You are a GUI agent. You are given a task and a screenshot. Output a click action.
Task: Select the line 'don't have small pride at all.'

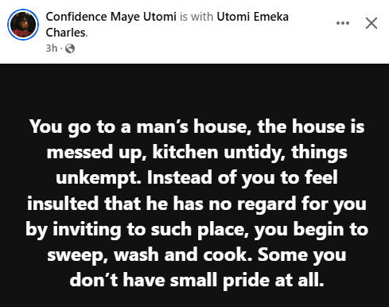click(x=196, y=280)
